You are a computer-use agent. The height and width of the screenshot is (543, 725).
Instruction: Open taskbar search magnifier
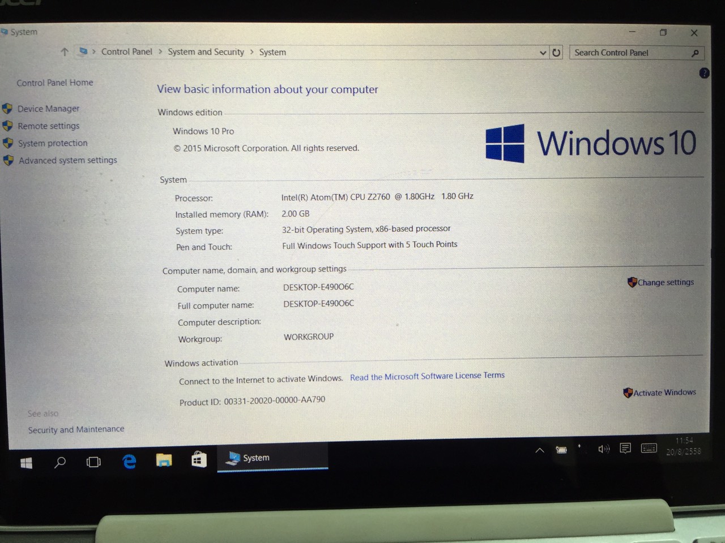(59, 463)
